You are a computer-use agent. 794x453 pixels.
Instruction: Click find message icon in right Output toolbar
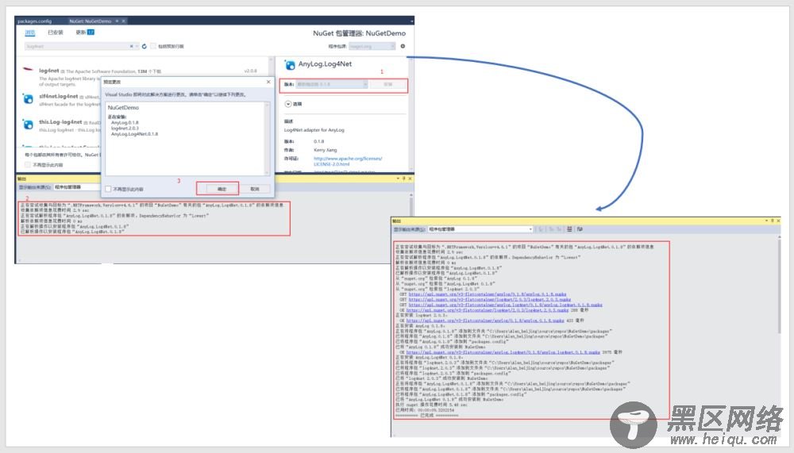541,229
